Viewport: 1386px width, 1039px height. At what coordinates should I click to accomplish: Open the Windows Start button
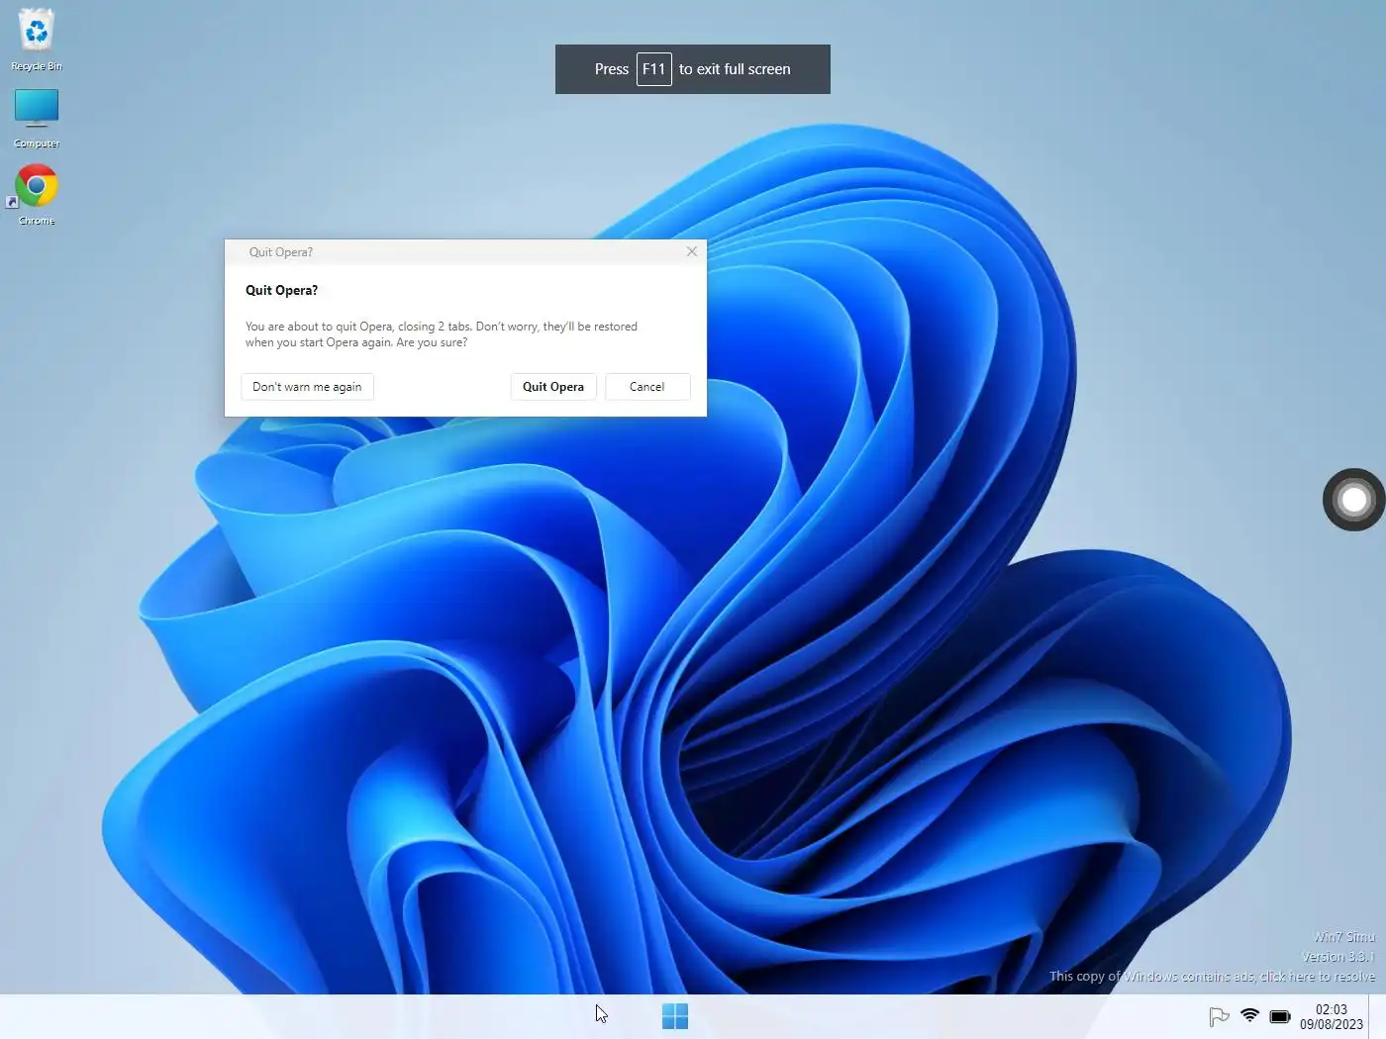[x=675, y=1016]
